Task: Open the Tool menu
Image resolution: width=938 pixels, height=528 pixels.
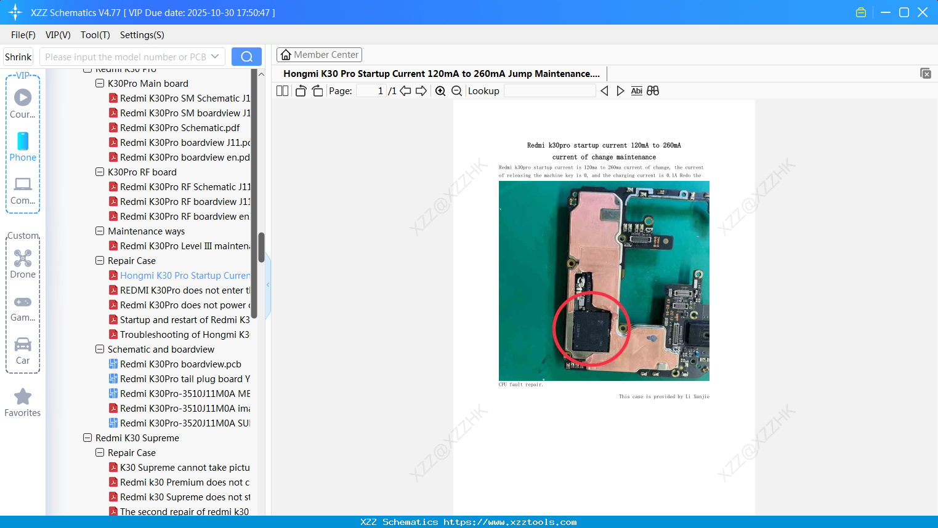Action: click(95, 35)
